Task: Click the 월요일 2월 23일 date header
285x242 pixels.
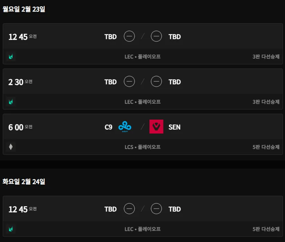Action: [x=24, y=9]
